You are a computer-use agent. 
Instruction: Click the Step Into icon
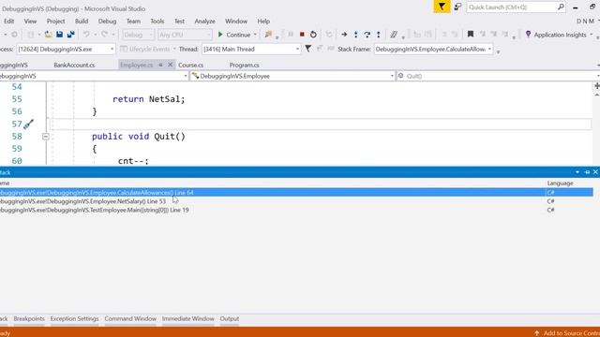click(x=356, y=35)
